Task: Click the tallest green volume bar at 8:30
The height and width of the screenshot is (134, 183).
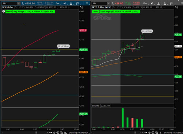Action: [x=123, y=118]
